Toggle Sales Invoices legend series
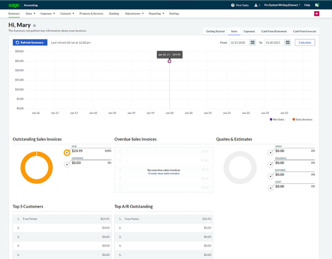Image resolution: width=332 pixels, height=259 pixels. tap(303, 119)
